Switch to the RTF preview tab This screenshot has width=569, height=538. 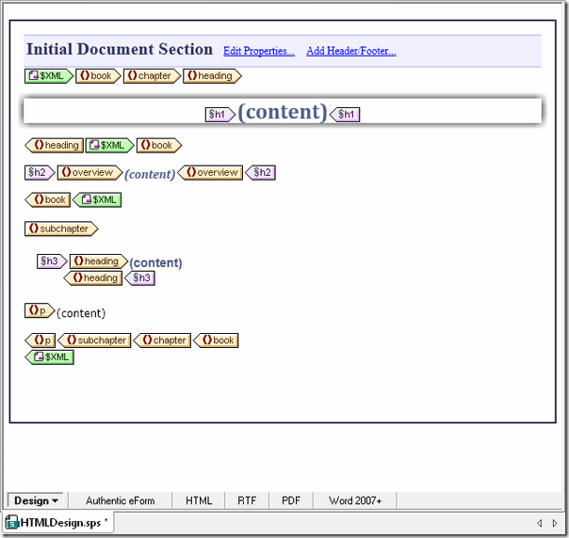247,500
